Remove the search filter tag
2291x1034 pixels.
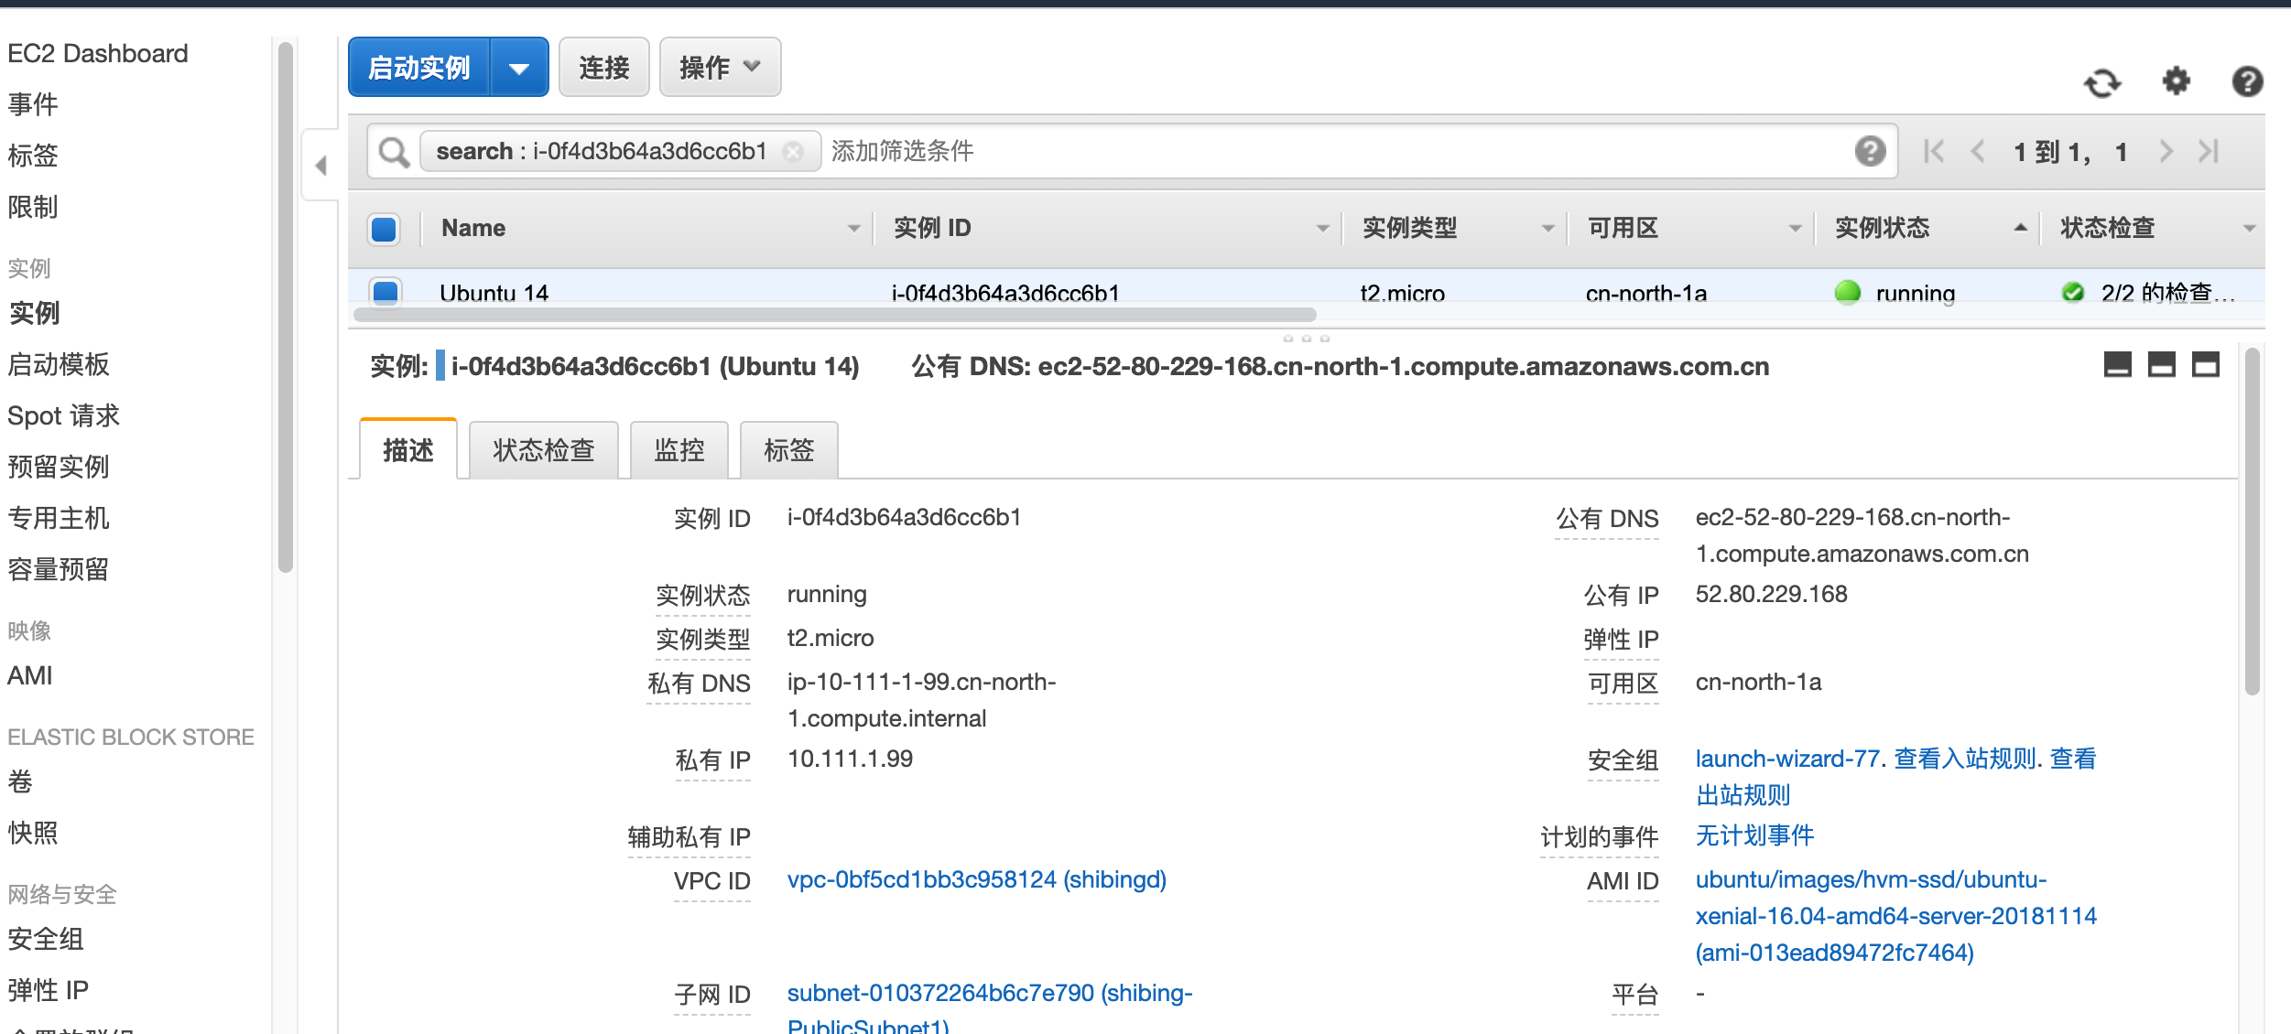click(x=794, y=152)
